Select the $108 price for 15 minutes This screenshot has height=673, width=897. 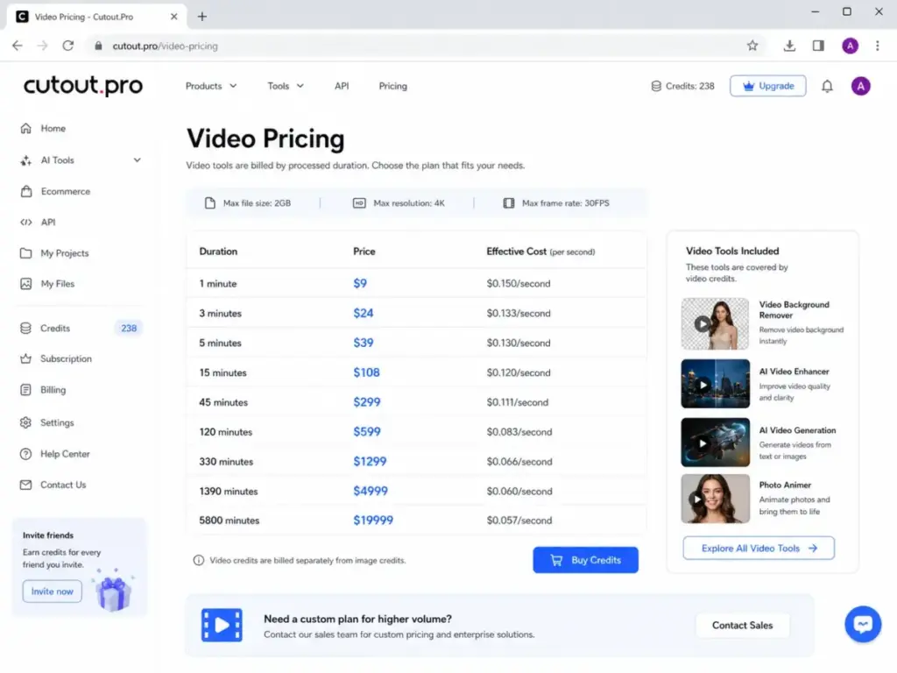click(x=366, y=372)
